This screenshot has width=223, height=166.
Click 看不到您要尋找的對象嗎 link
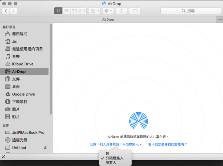168,144
